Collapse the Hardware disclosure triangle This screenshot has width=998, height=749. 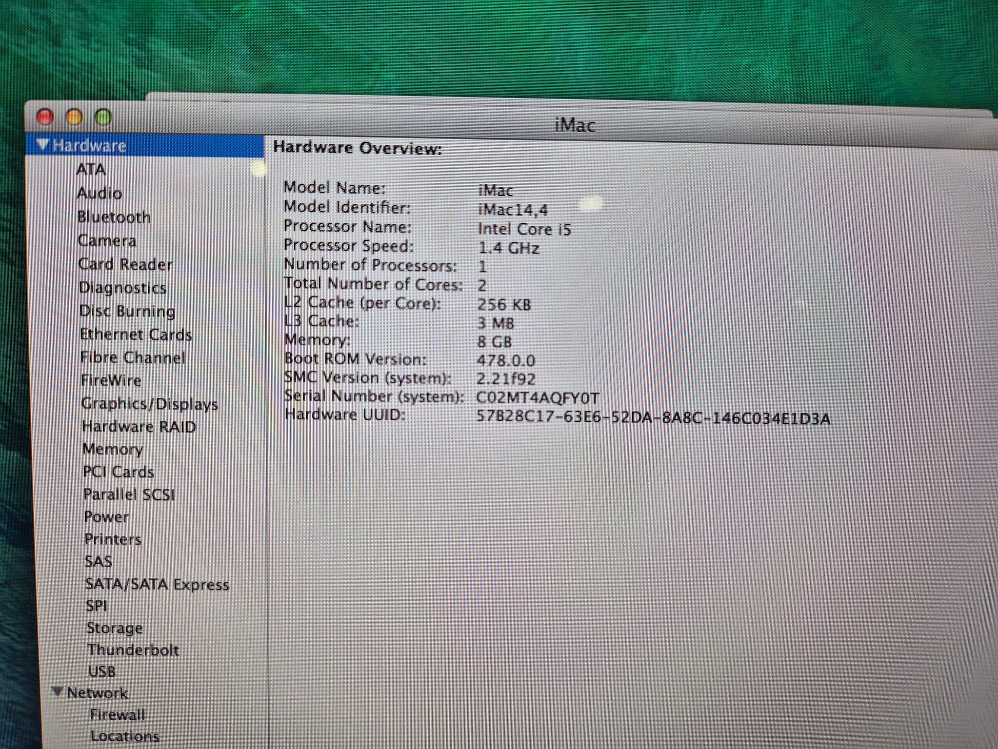pos(43,145)
